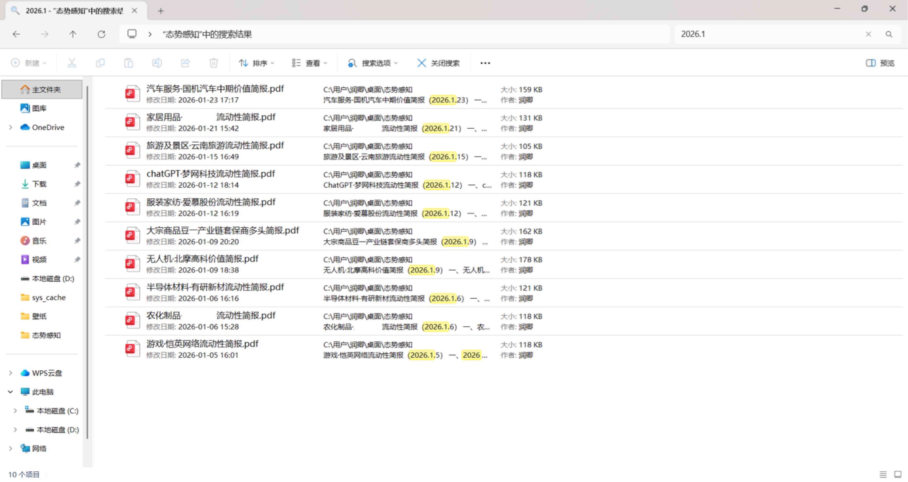Screen dimensions: 908x482
Task: Click the Back navigation arrow
Action: (16, 34)
